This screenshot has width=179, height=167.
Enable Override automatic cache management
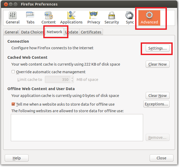point(13,72)
